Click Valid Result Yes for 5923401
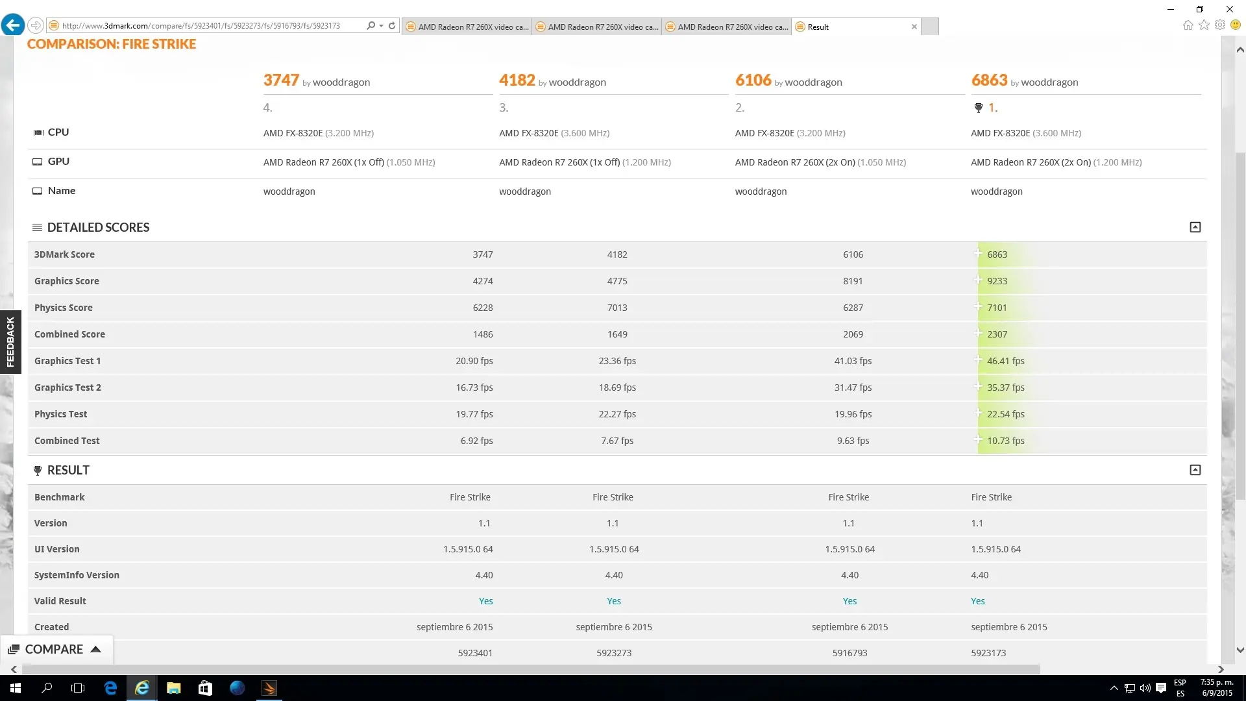 click(x=485, y=601)
